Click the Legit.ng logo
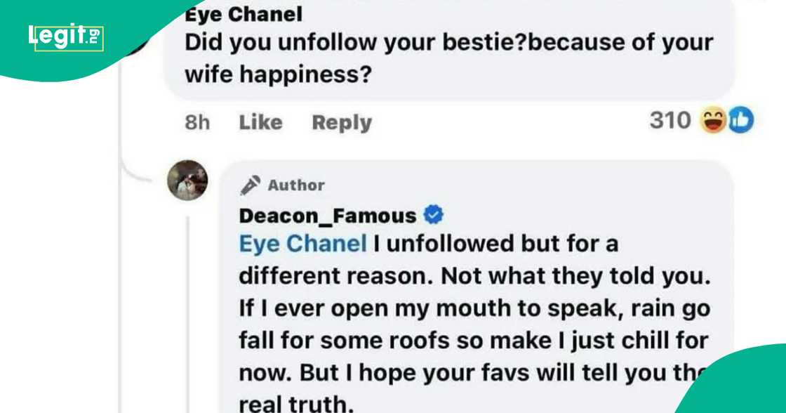Image resolution: width=786 pixels, height=413 pixels. 66,37
